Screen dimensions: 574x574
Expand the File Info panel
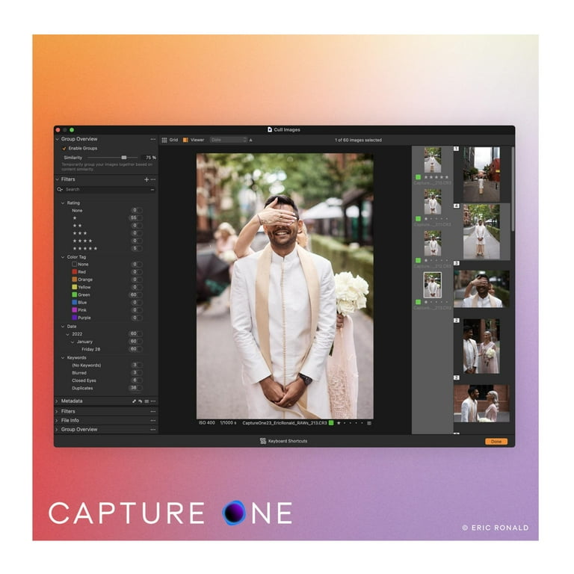click(57, 421)
